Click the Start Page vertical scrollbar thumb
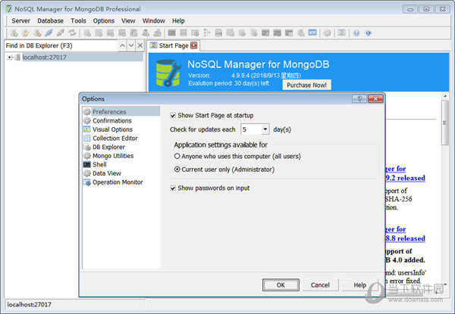Viewport: 455px width, 314px height. (x=445, y=123)
